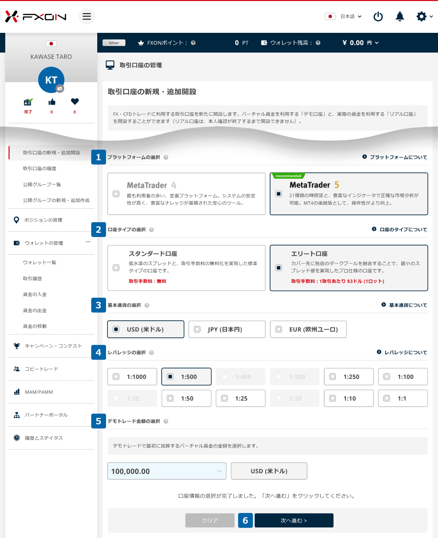The image size is (438, 538).
Task: Collapse the ウォレットの管理 section
Action: tap(88, 242)
